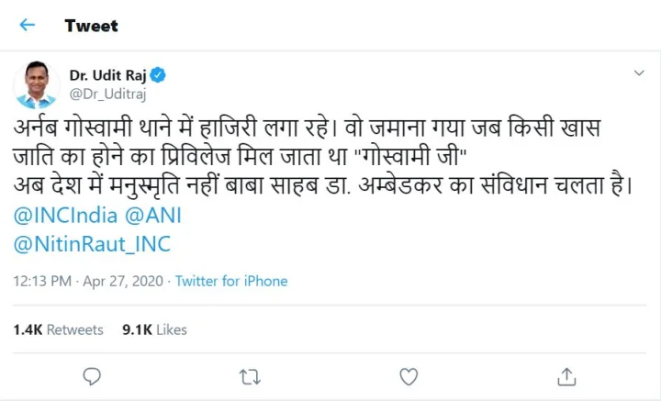
Task: Open the Dr. Udit Raj display name
Action: tap(108, 75)
